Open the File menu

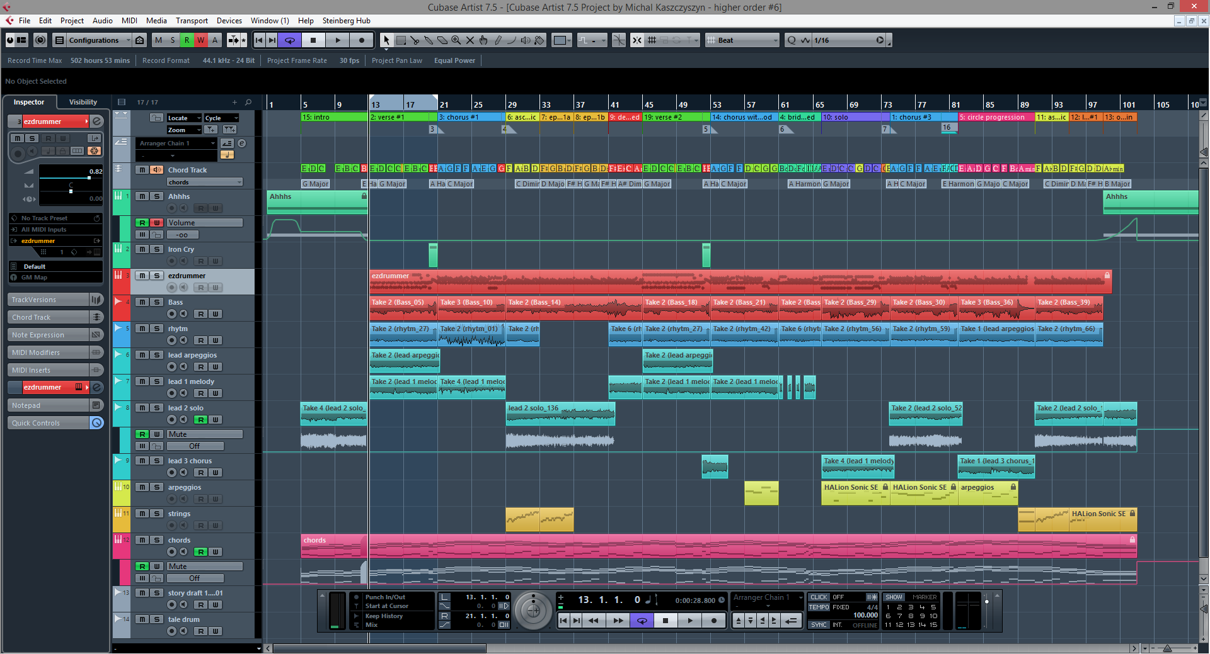tap(25, 21)
